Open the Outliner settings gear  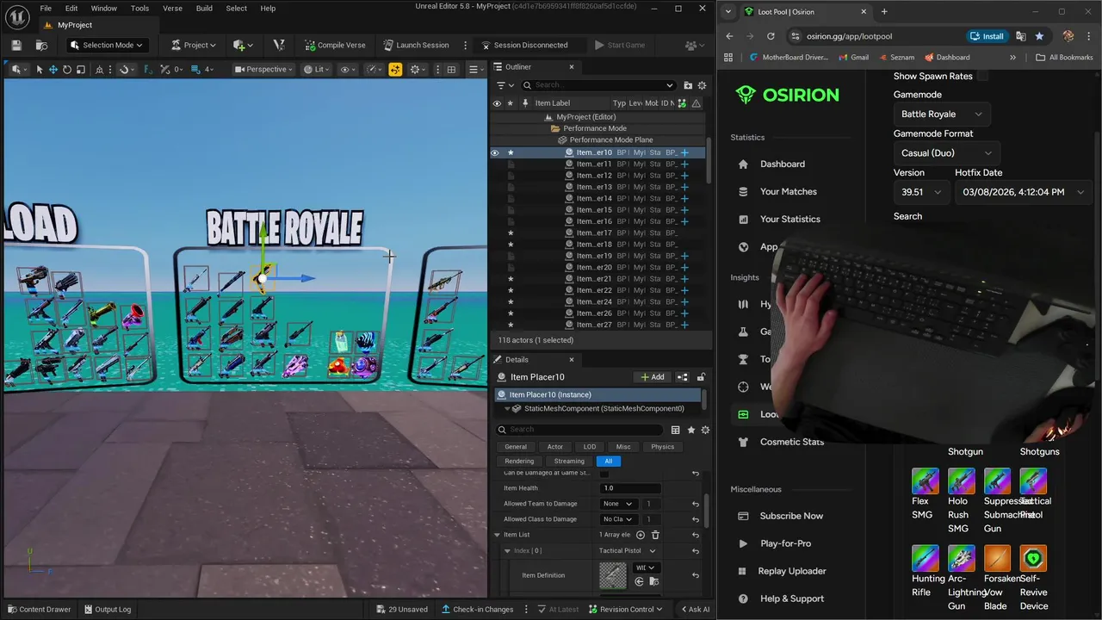(x=702, y=85)
